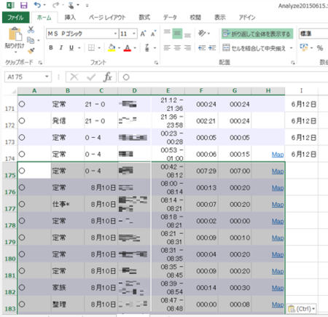Open the Map link in row 183
Image resolution: width=328 pixels, height=317 pixels.
(x=278, y=305)
